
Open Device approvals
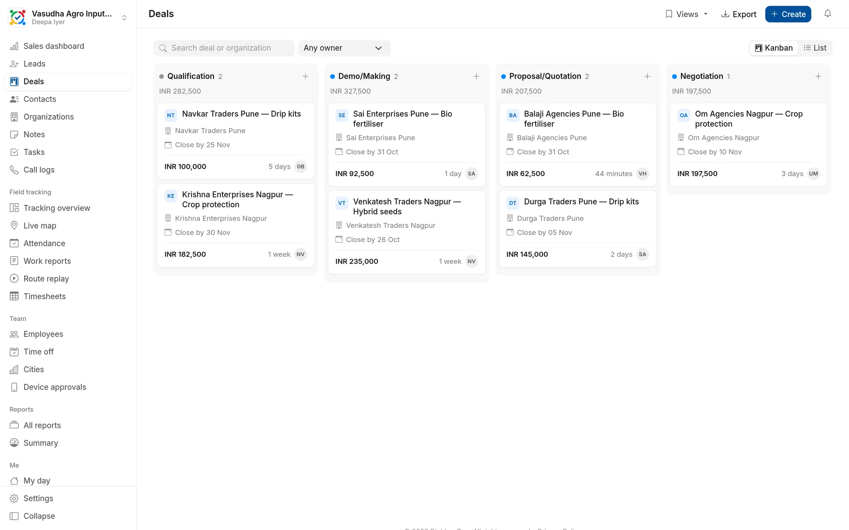tap(68, 387)
